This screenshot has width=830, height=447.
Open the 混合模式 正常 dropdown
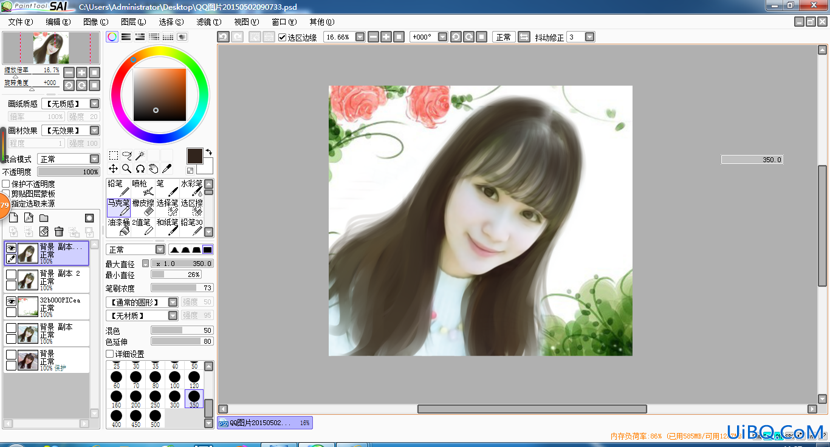click(x=68, y=159)
